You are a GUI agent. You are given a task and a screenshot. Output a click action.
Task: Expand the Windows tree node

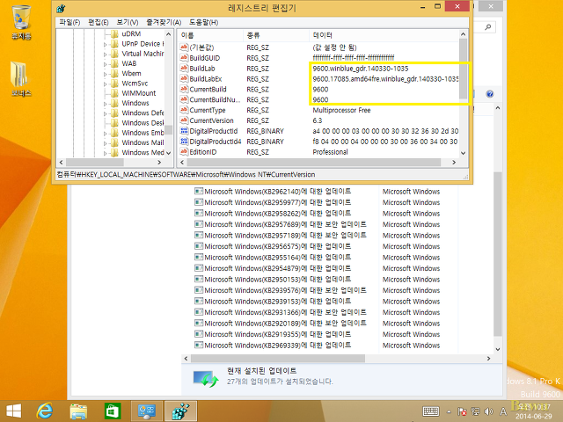pos(106,104)
